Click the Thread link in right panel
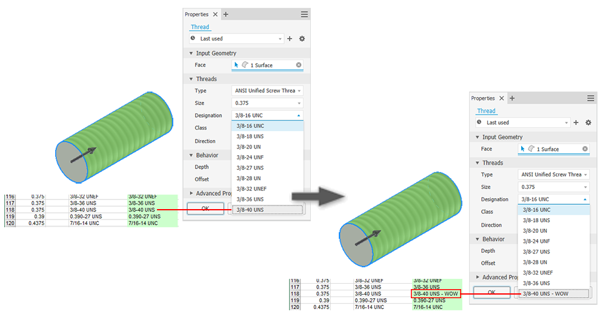This screenshot has height=317, width=606. tap(486, 111)
